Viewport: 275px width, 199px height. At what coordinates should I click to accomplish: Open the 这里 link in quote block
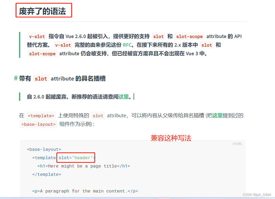(x=123, y=96)
